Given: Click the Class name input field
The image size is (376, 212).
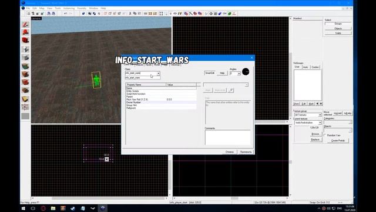Looking at the screenshot, I should tap(141, 73).
